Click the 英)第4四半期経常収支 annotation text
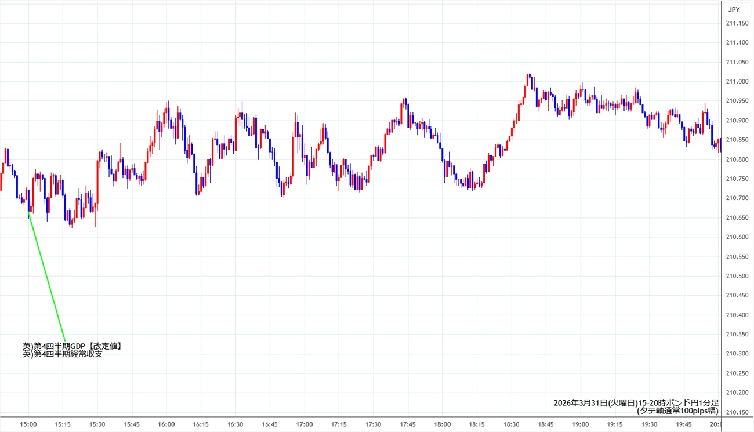Viewport: 754px width, 432px height. [x=63, y=354]
